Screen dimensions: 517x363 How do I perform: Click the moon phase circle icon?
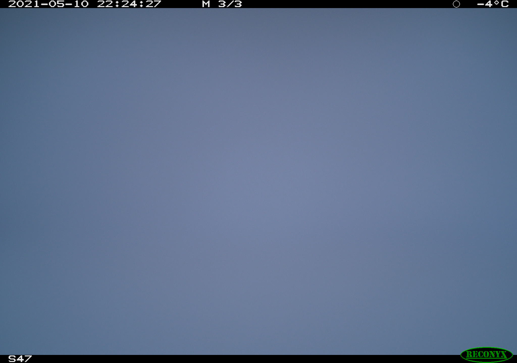pos(456,4)
